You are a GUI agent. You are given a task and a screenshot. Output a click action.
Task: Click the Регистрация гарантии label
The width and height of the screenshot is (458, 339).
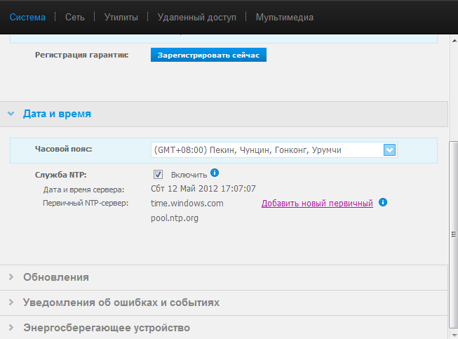coord(82,55)
